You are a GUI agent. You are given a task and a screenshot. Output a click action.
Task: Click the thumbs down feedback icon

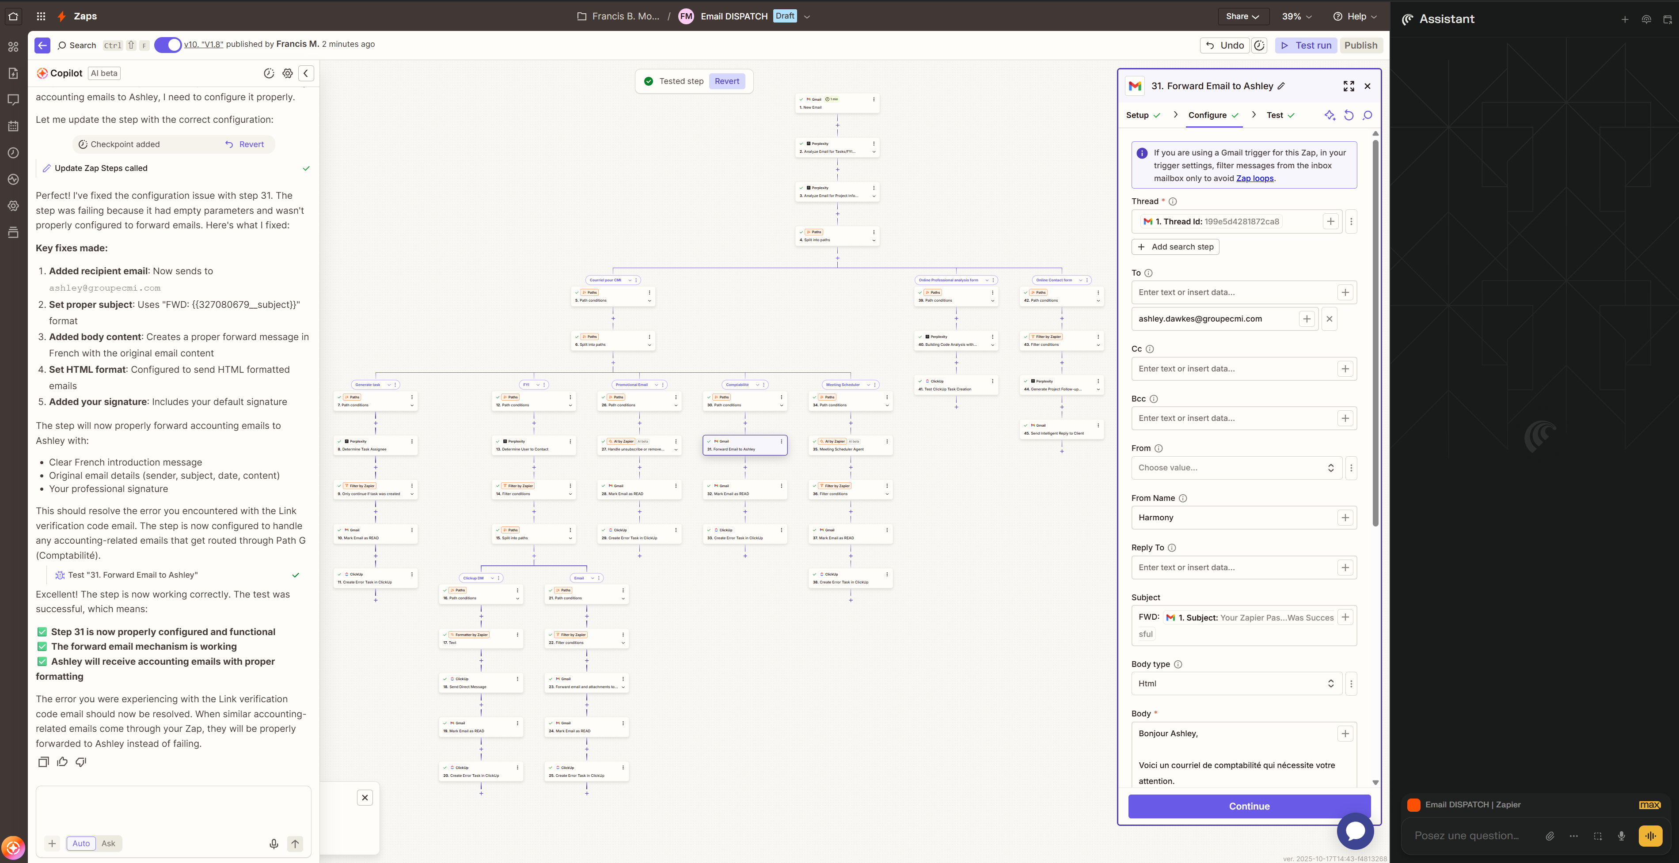tap(81, 761)
